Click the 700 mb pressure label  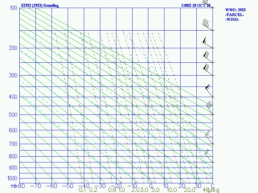click(x=13, y=144)
